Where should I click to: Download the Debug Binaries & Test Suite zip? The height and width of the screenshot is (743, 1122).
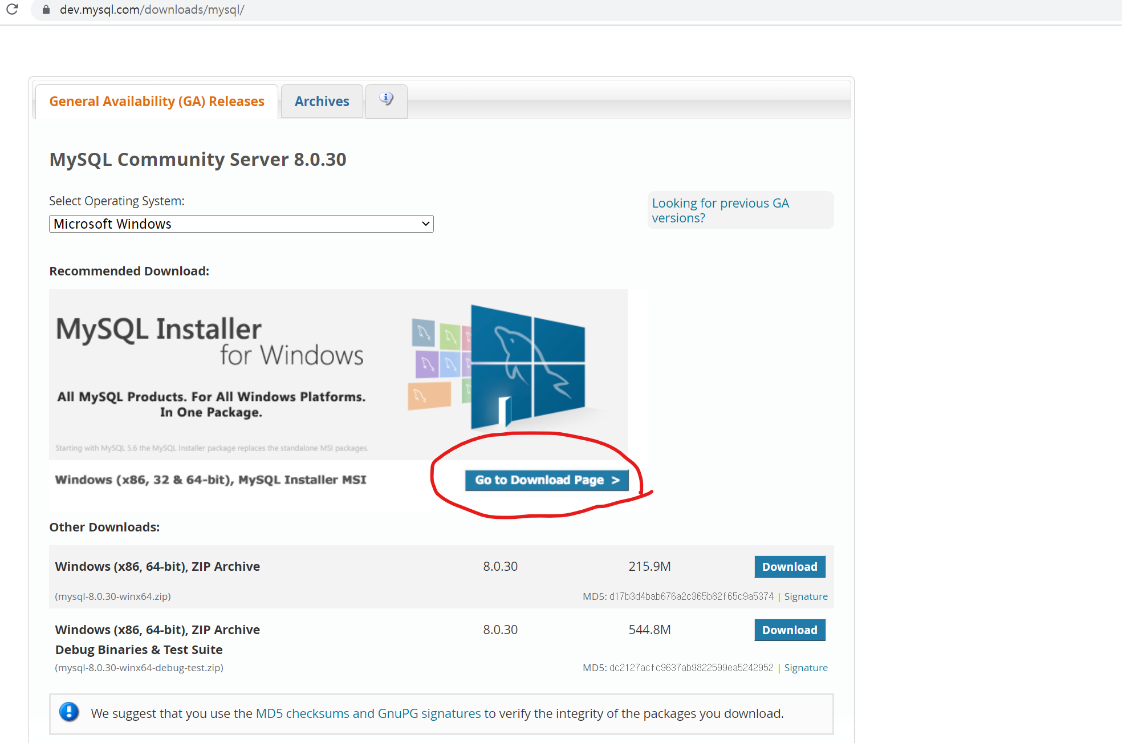(x=790, y=630)
